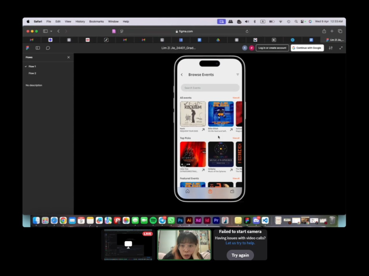Click View all next to Featured Events
This screenshot has height=276, width=369.
pos(236,178)
